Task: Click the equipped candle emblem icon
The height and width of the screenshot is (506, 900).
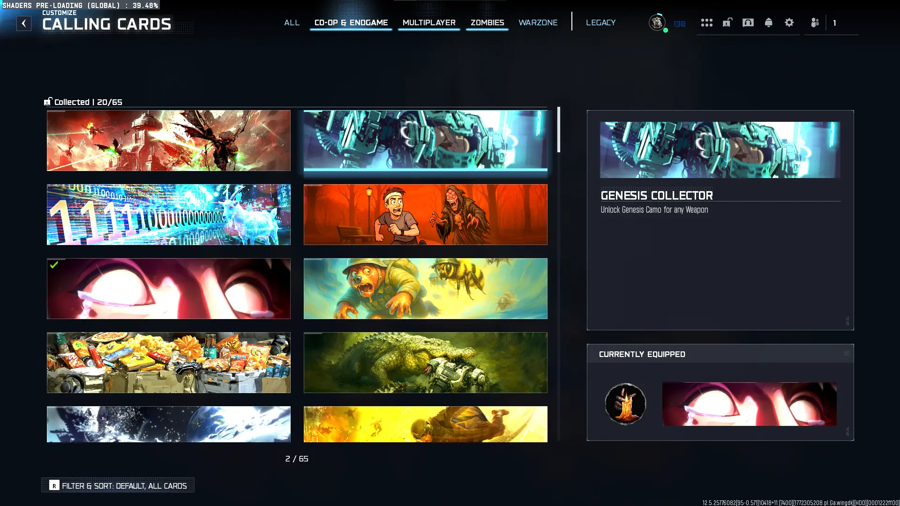Action: click(x=625, y=404)
